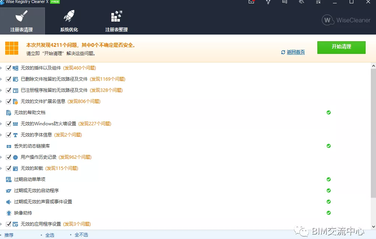Open the 注册表整理 tab
Viewport: 376px width, 239px height.
point(117,22)
